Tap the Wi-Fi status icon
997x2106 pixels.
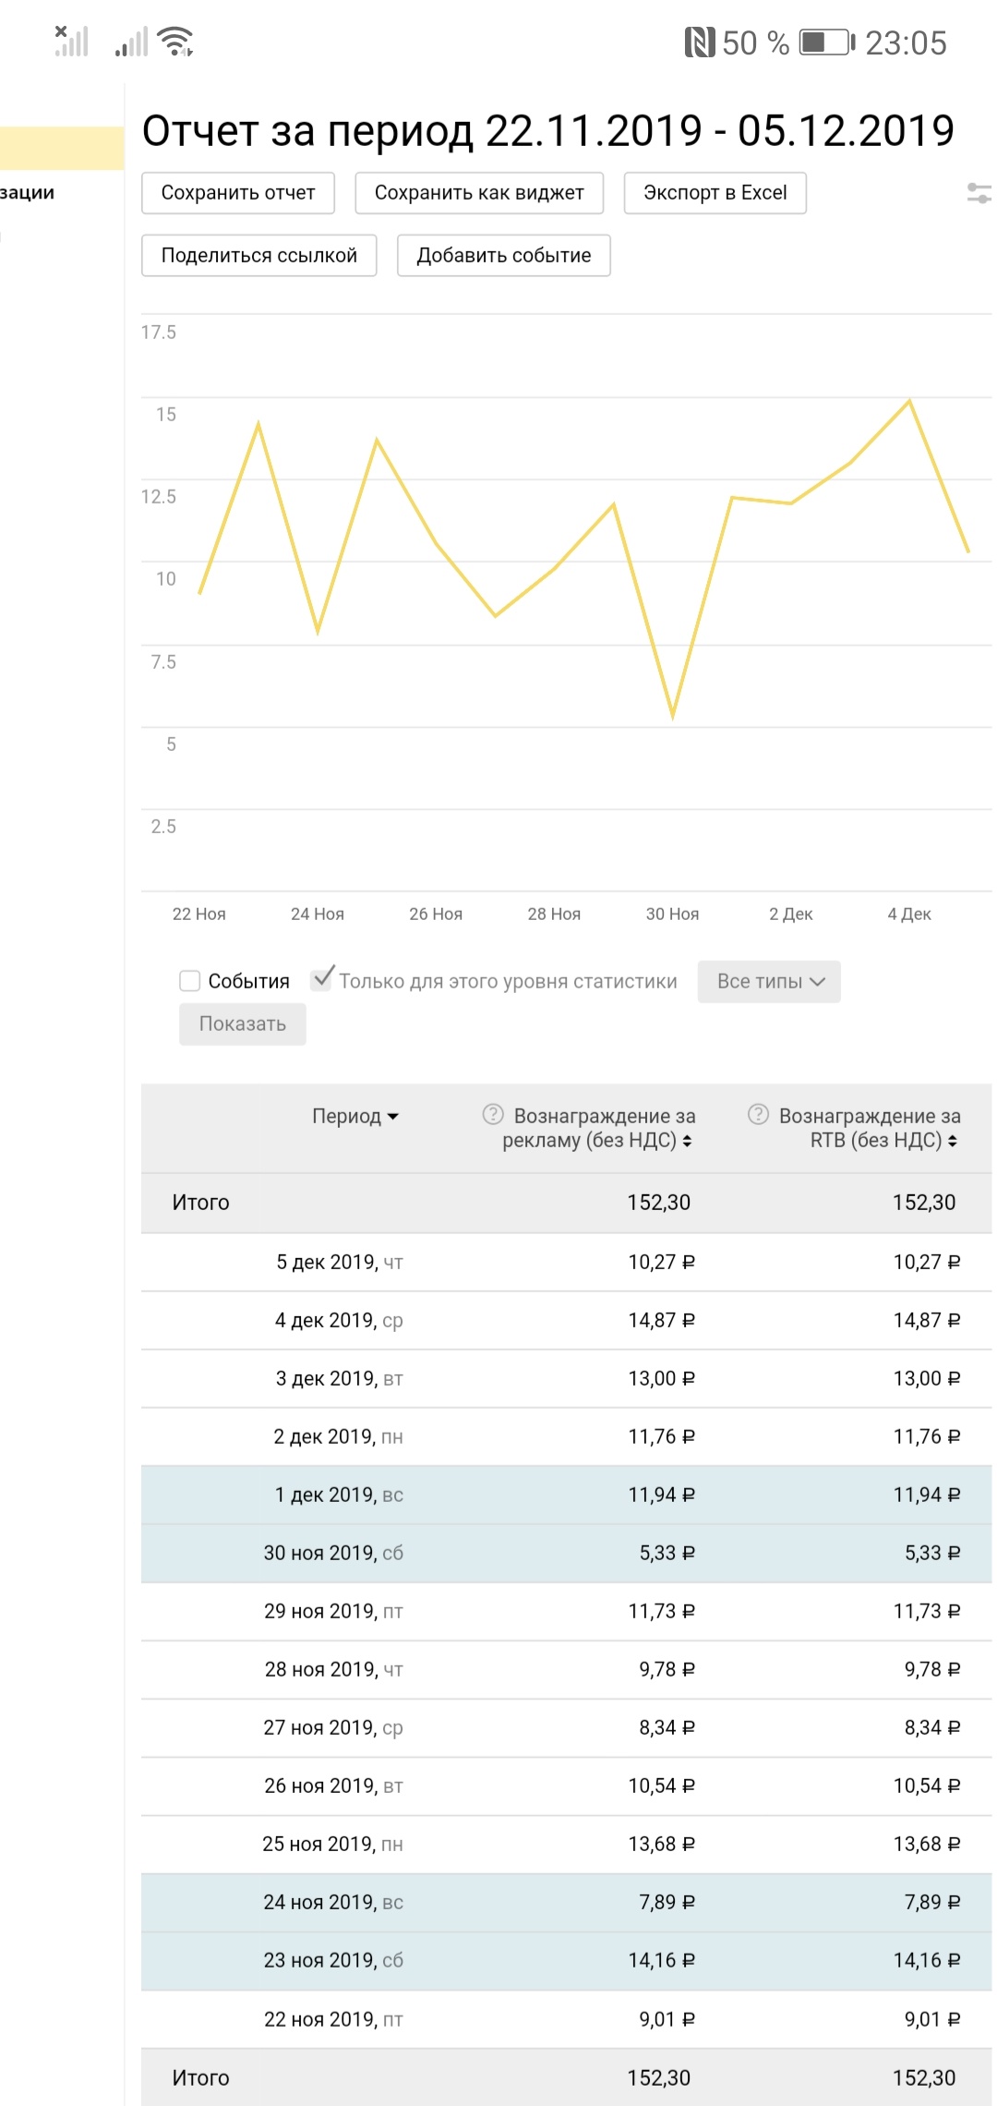(175, 42)
